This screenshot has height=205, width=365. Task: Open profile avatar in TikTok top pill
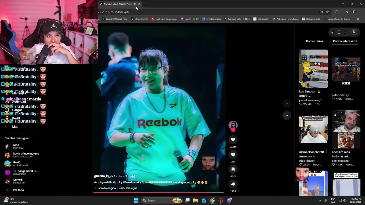pyautogui.click(x=354, y=32)
